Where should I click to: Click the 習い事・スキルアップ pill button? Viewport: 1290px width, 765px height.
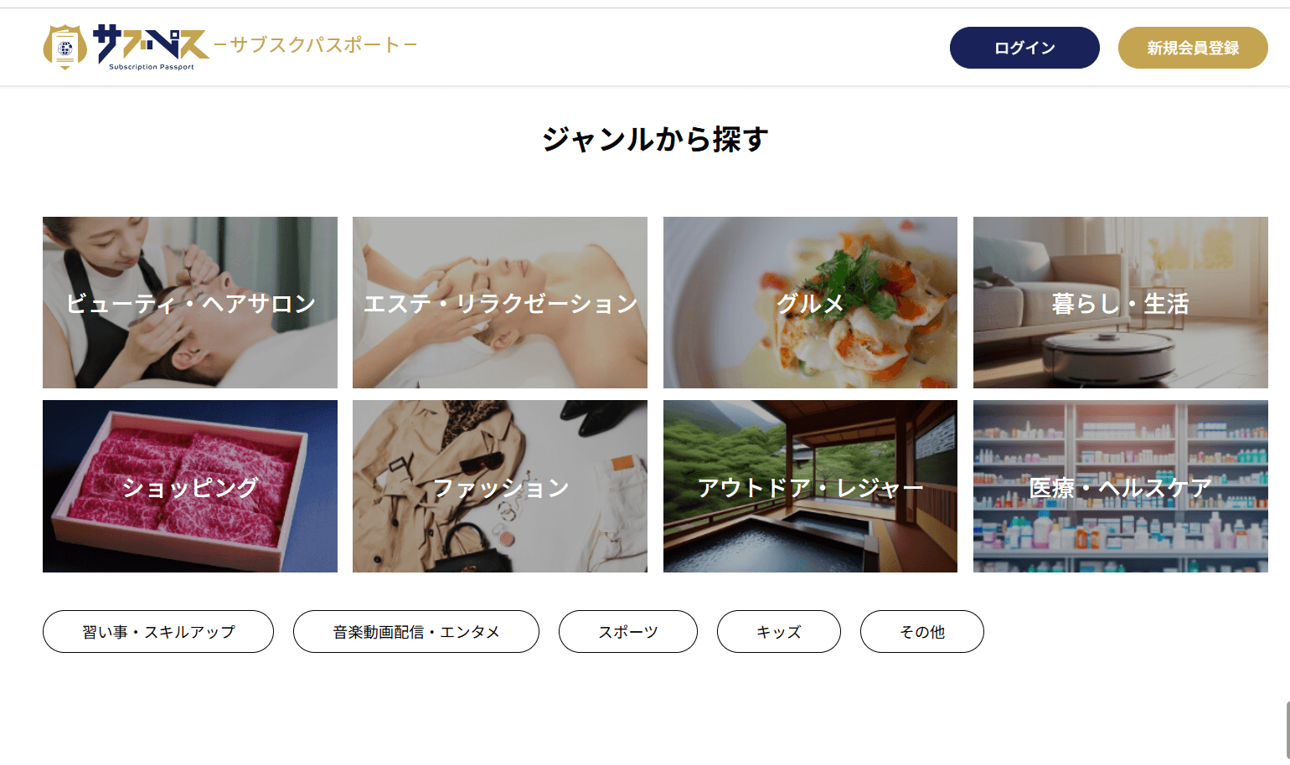coord(158,632)
